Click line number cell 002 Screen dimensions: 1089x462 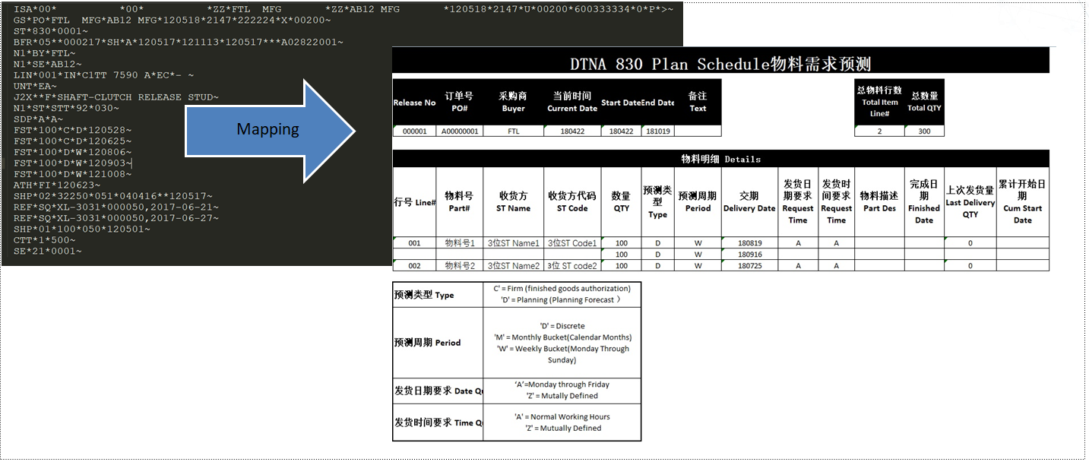click(414, 266)
